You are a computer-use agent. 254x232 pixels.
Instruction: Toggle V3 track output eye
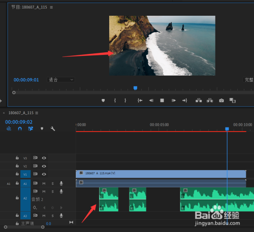pyautogui.click(x=44, y=158)
